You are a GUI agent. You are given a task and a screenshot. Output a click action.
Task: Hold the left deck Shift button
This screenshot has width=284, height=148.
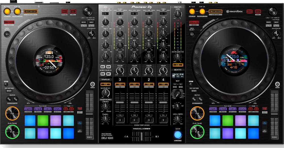click(x=6, y=84)
